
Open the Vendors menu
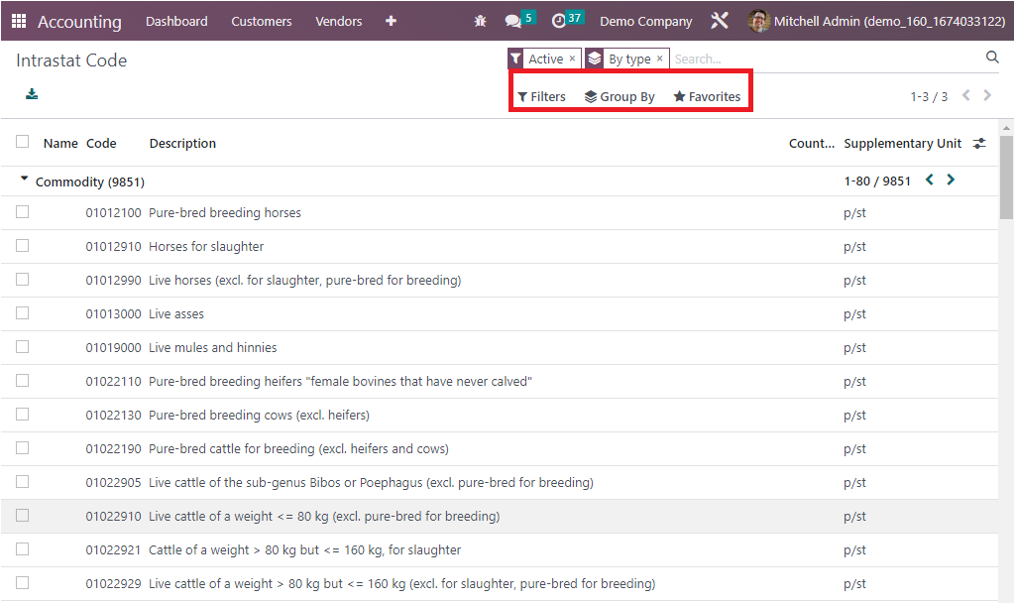(x=338, y=21)
